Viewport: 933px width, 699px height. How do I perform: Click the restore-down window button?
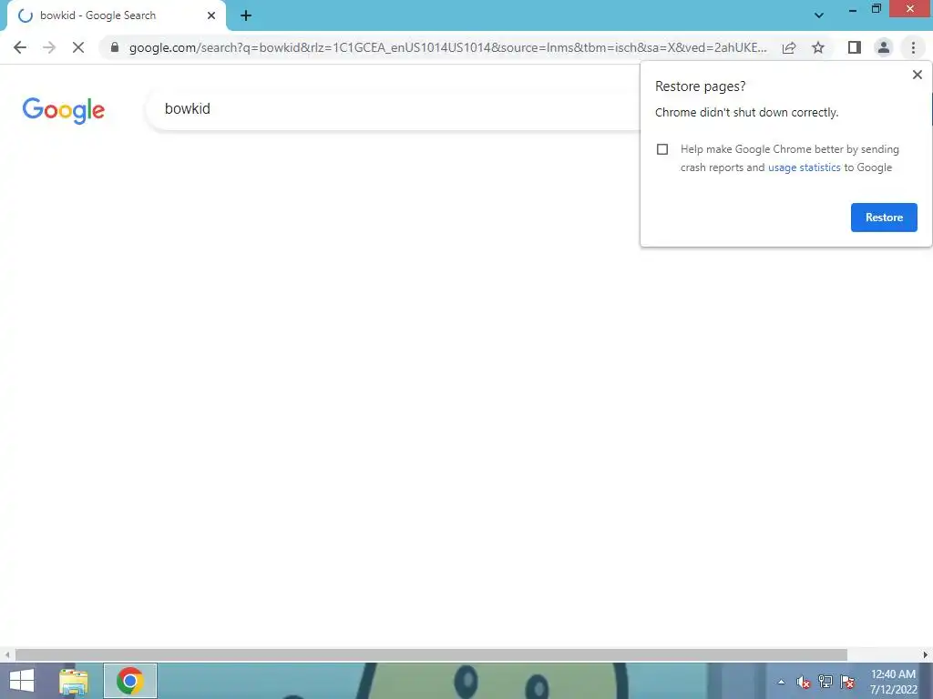(877, 9)
